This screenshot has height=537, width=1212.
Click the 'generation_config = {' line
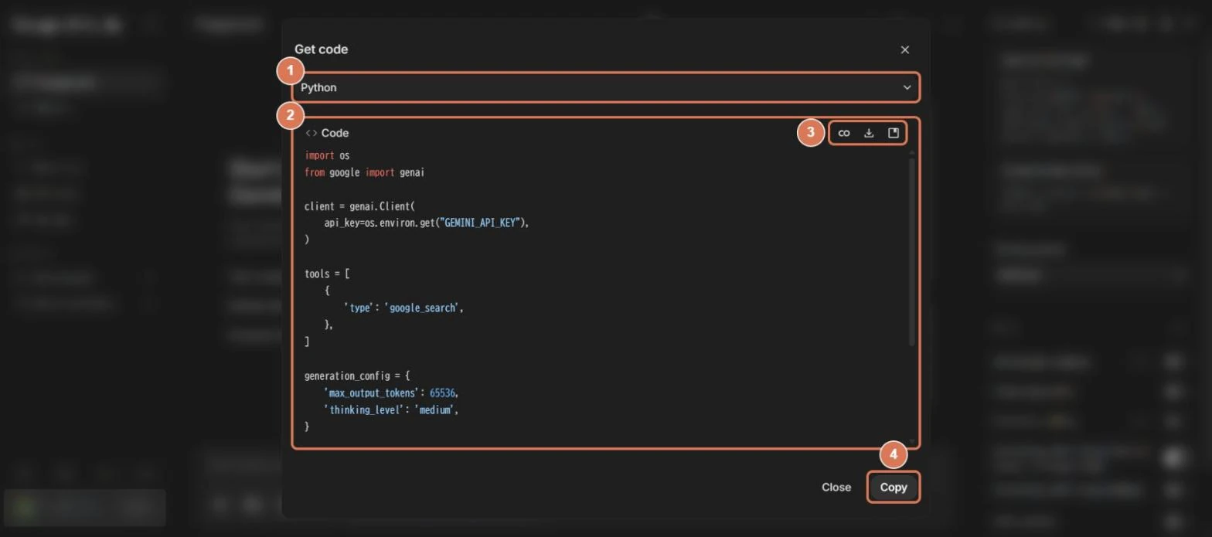click(x=357, y=376)
